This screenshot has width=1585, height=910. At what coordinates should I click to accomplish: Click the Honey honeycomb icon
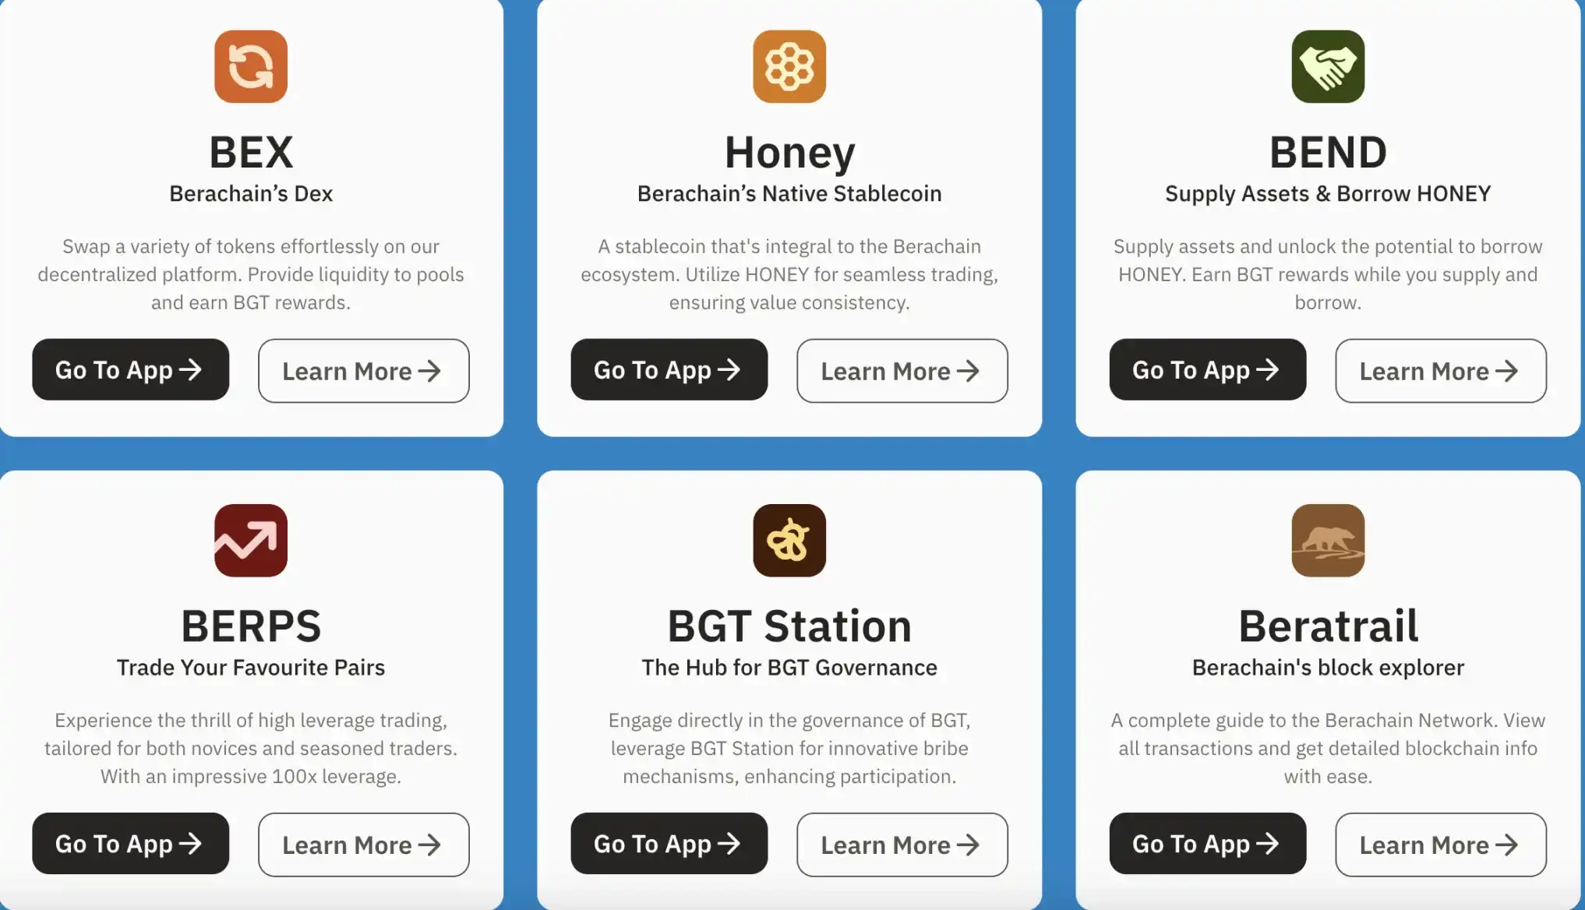[789, 66]
